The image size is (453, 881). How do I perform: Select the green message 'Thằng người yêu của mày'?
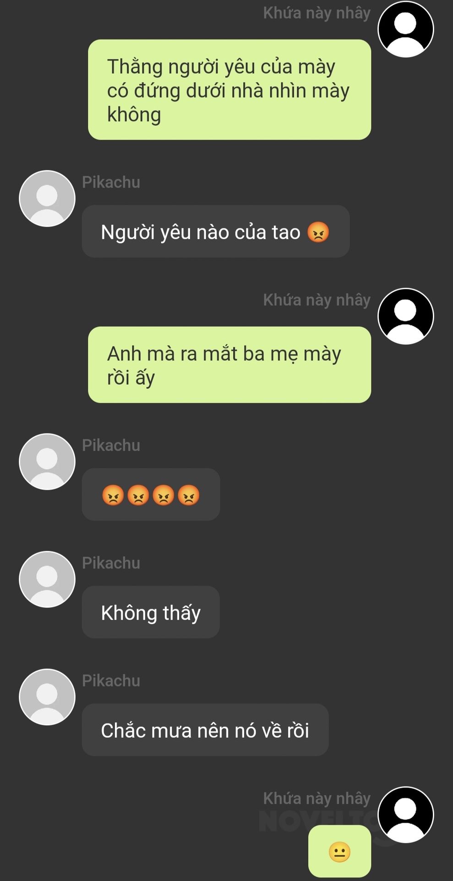(229, 89)
